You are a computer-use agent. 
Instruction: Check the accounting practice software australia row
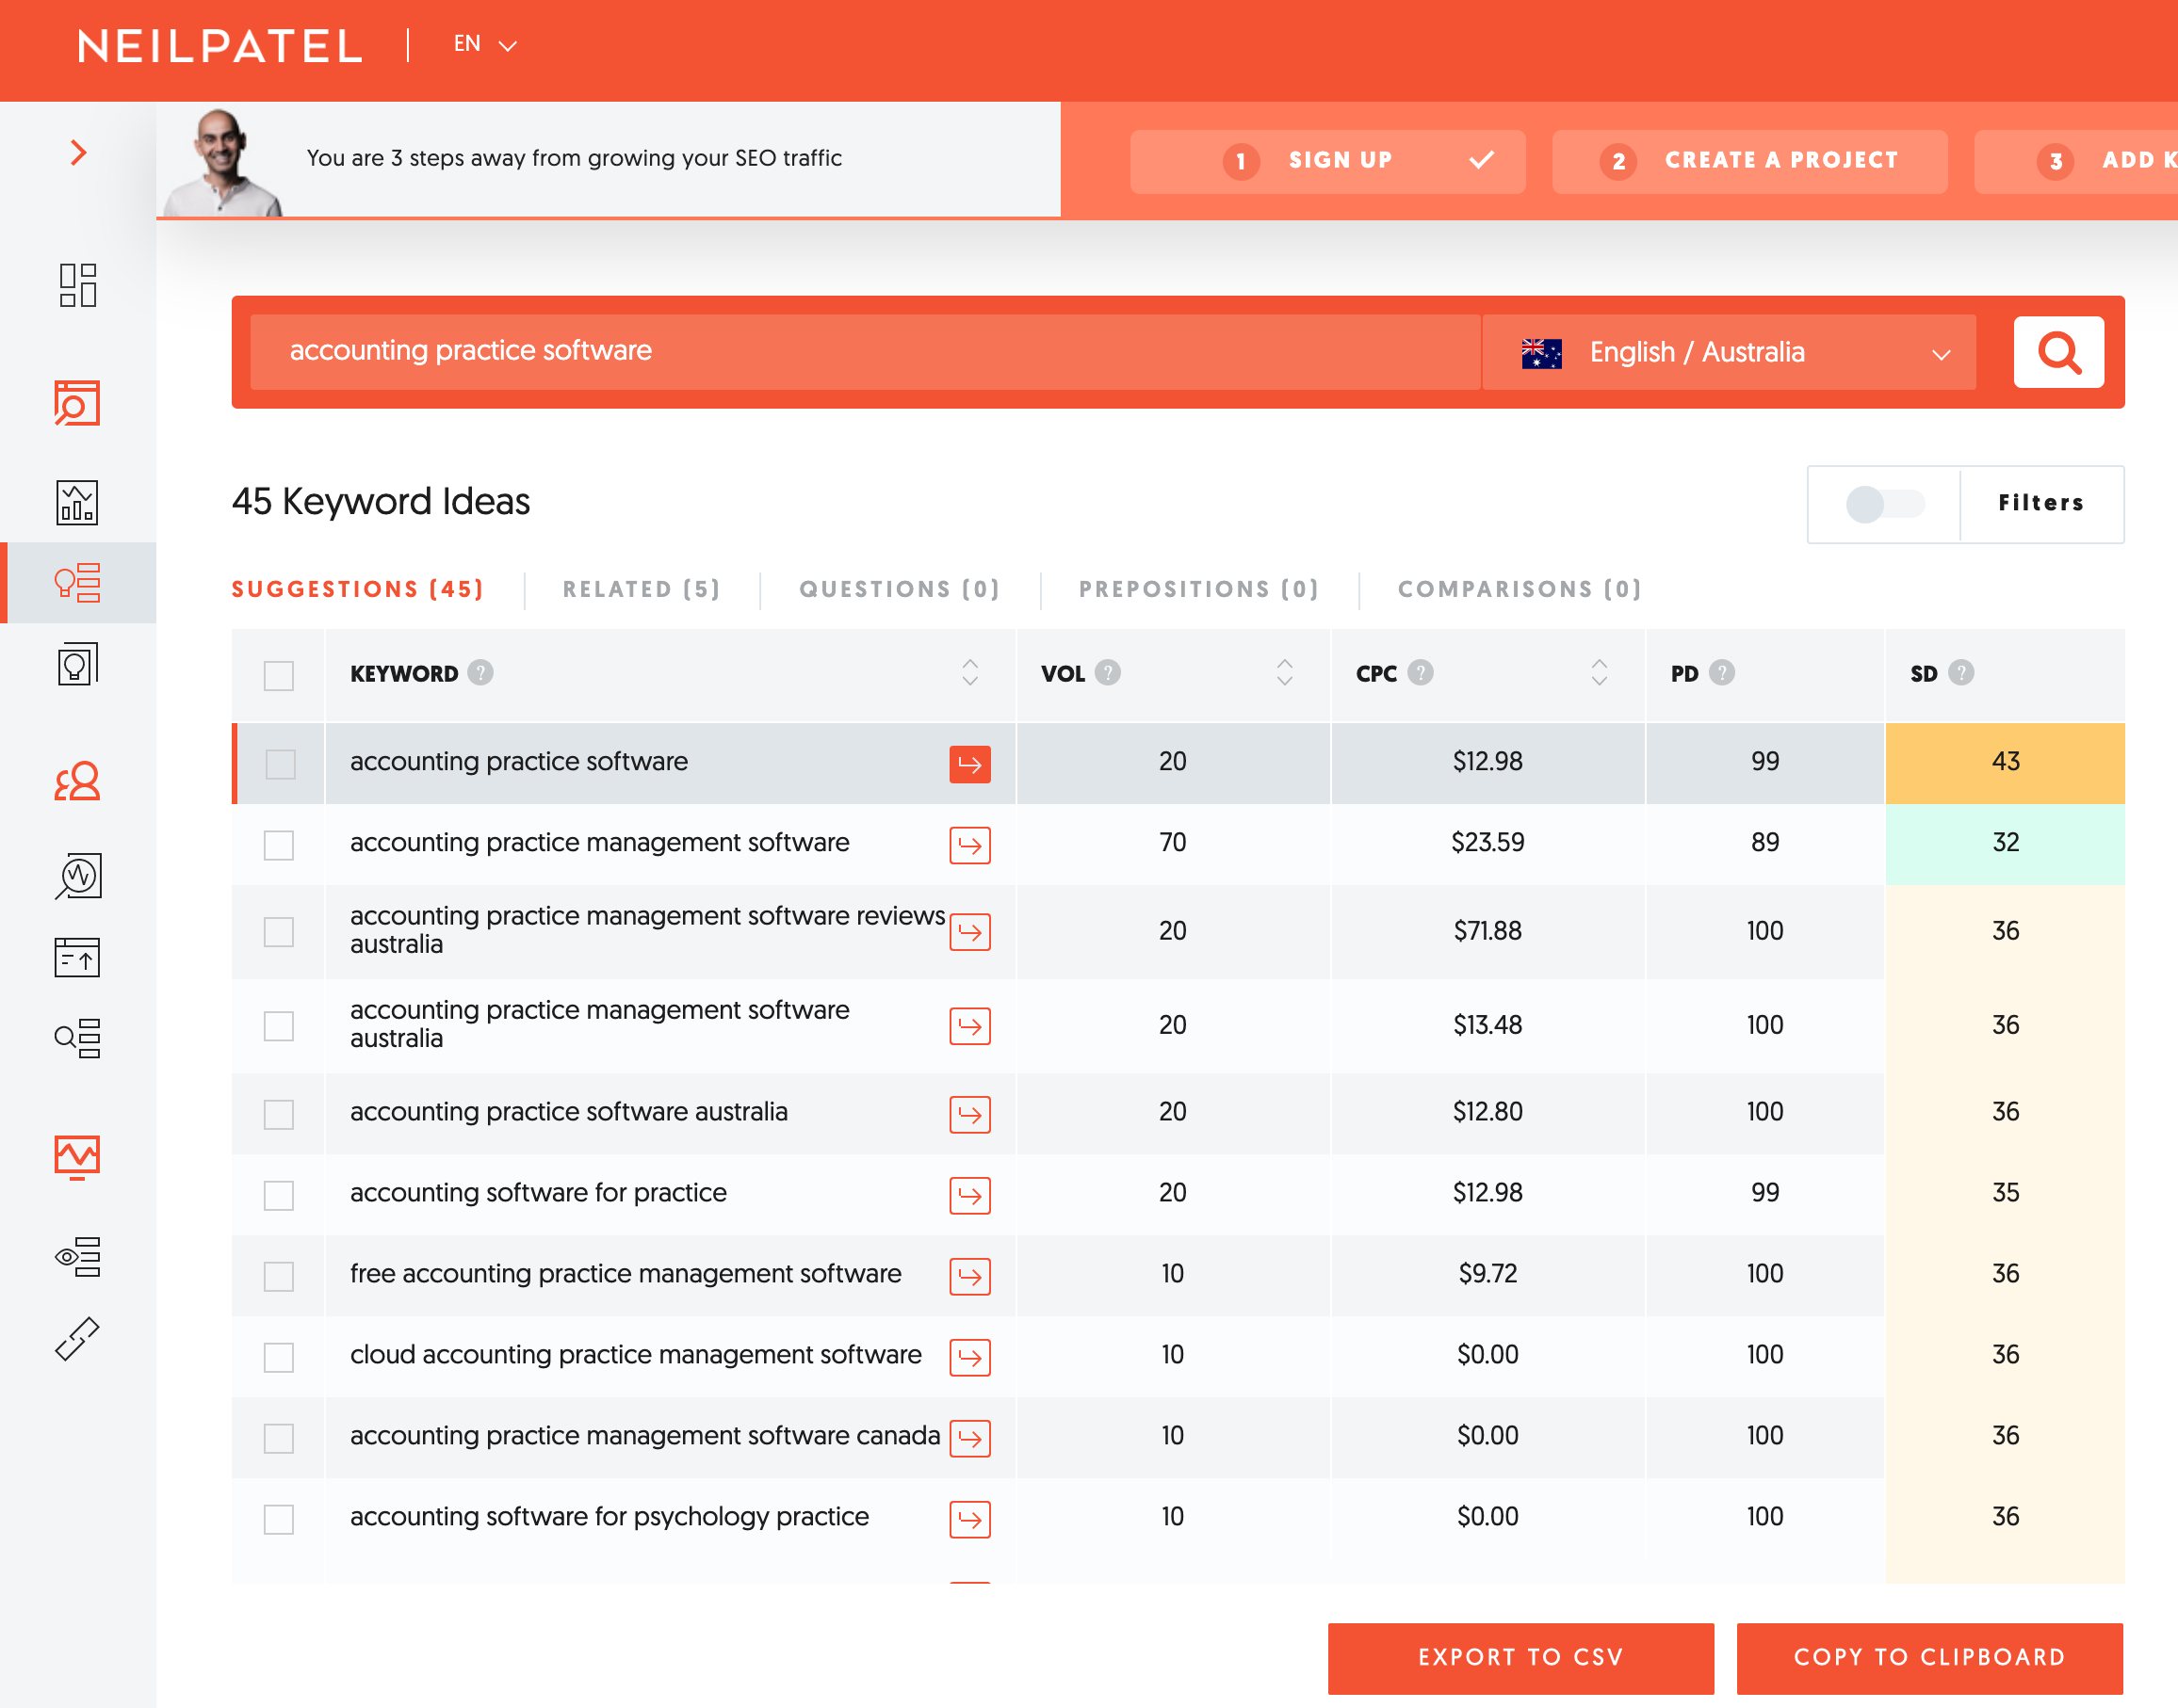point(278,1114)
